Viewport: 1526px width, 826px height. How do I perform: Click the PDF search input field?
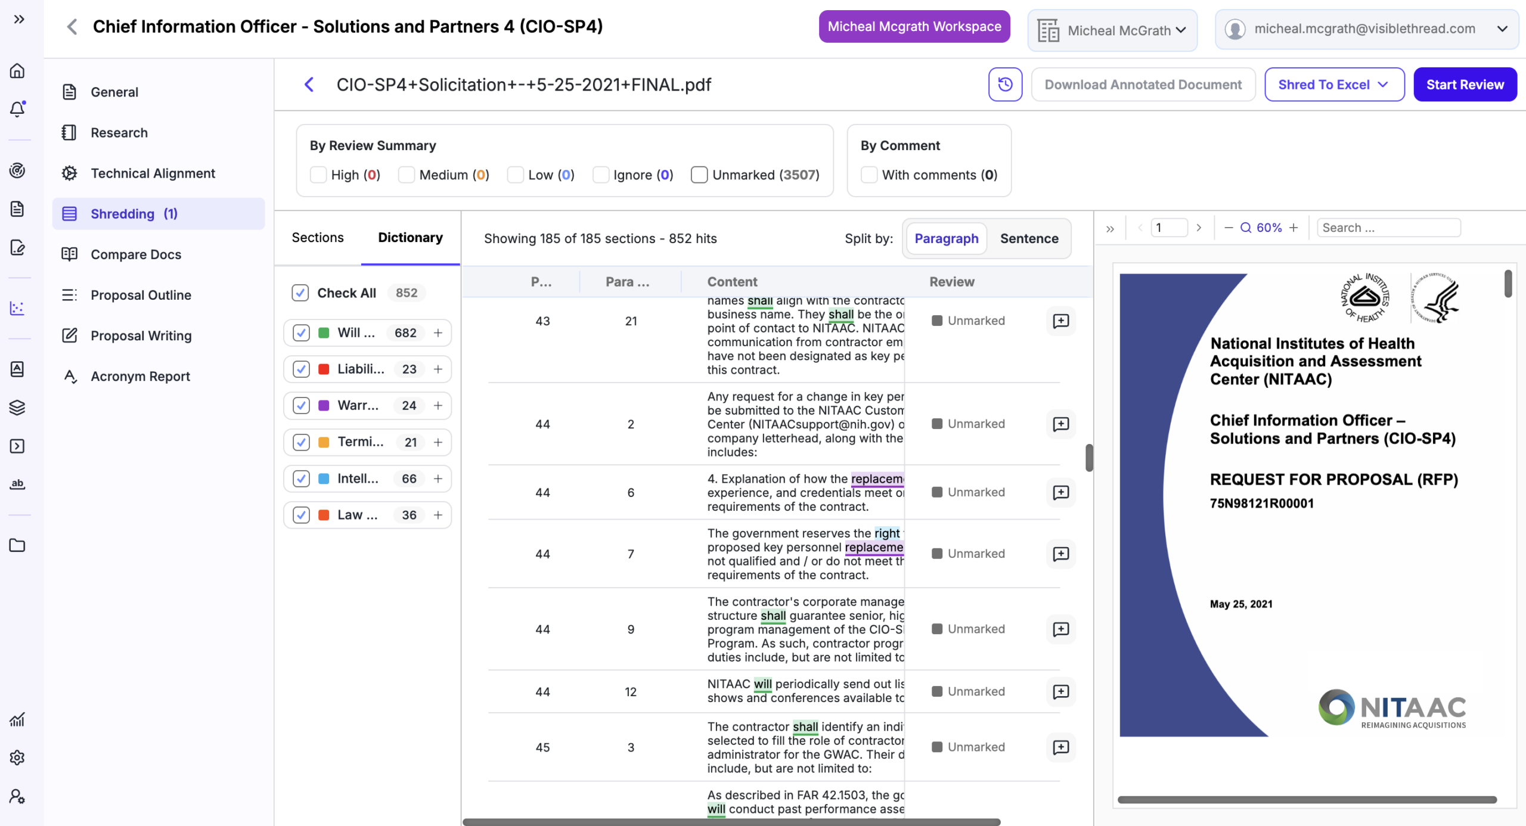pyautogui.click(x=1388, y=228)
